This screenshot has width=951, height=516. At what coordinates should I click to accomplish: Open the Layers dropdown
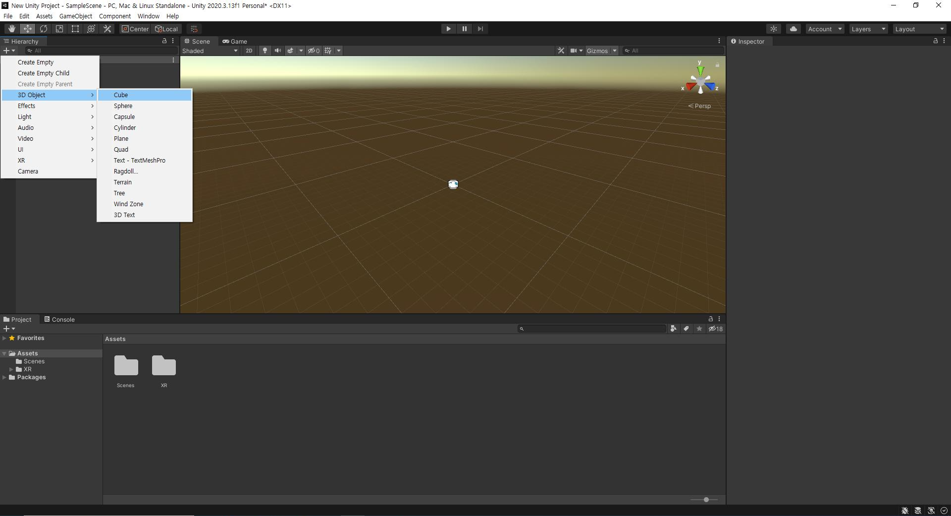pos(868,29)
